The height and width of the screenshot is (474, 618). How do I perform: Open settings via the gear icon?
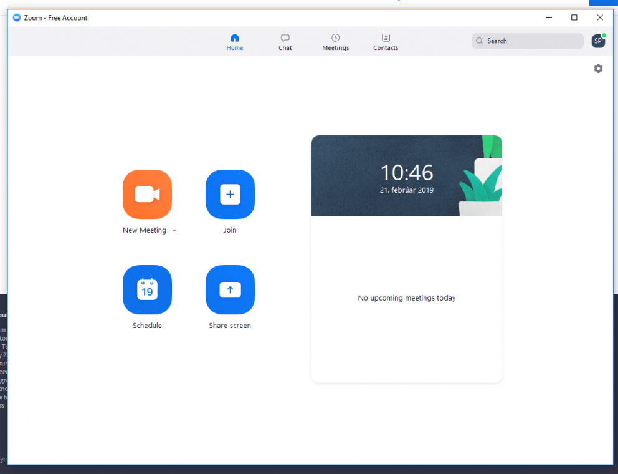tap(598, 69)
